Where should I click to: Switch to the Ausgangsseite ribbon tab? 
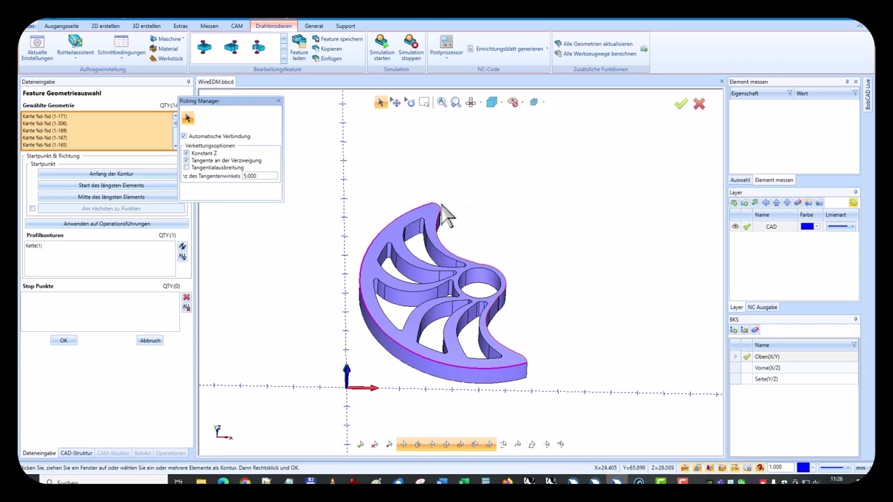tap(61, 26)
